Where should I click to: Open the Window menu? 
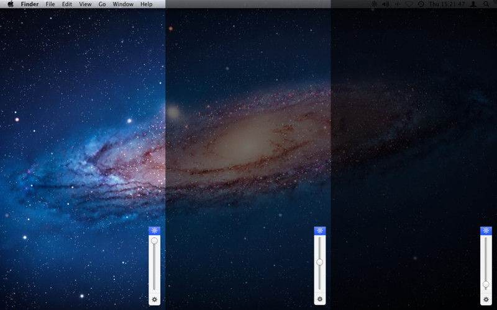pyautogui.click(x=123, y=4)
